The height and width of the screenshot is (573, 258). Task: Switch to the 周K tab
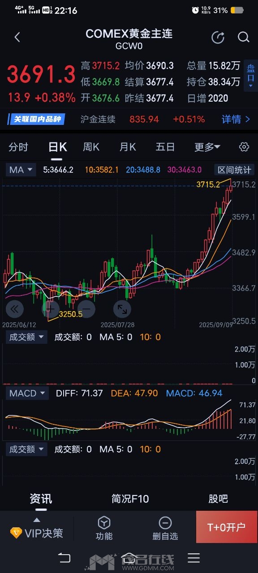coord(91,147)
